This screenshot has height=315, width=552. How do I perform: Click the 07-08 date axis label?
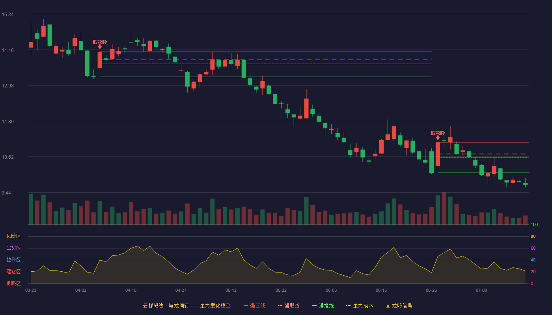481,290
